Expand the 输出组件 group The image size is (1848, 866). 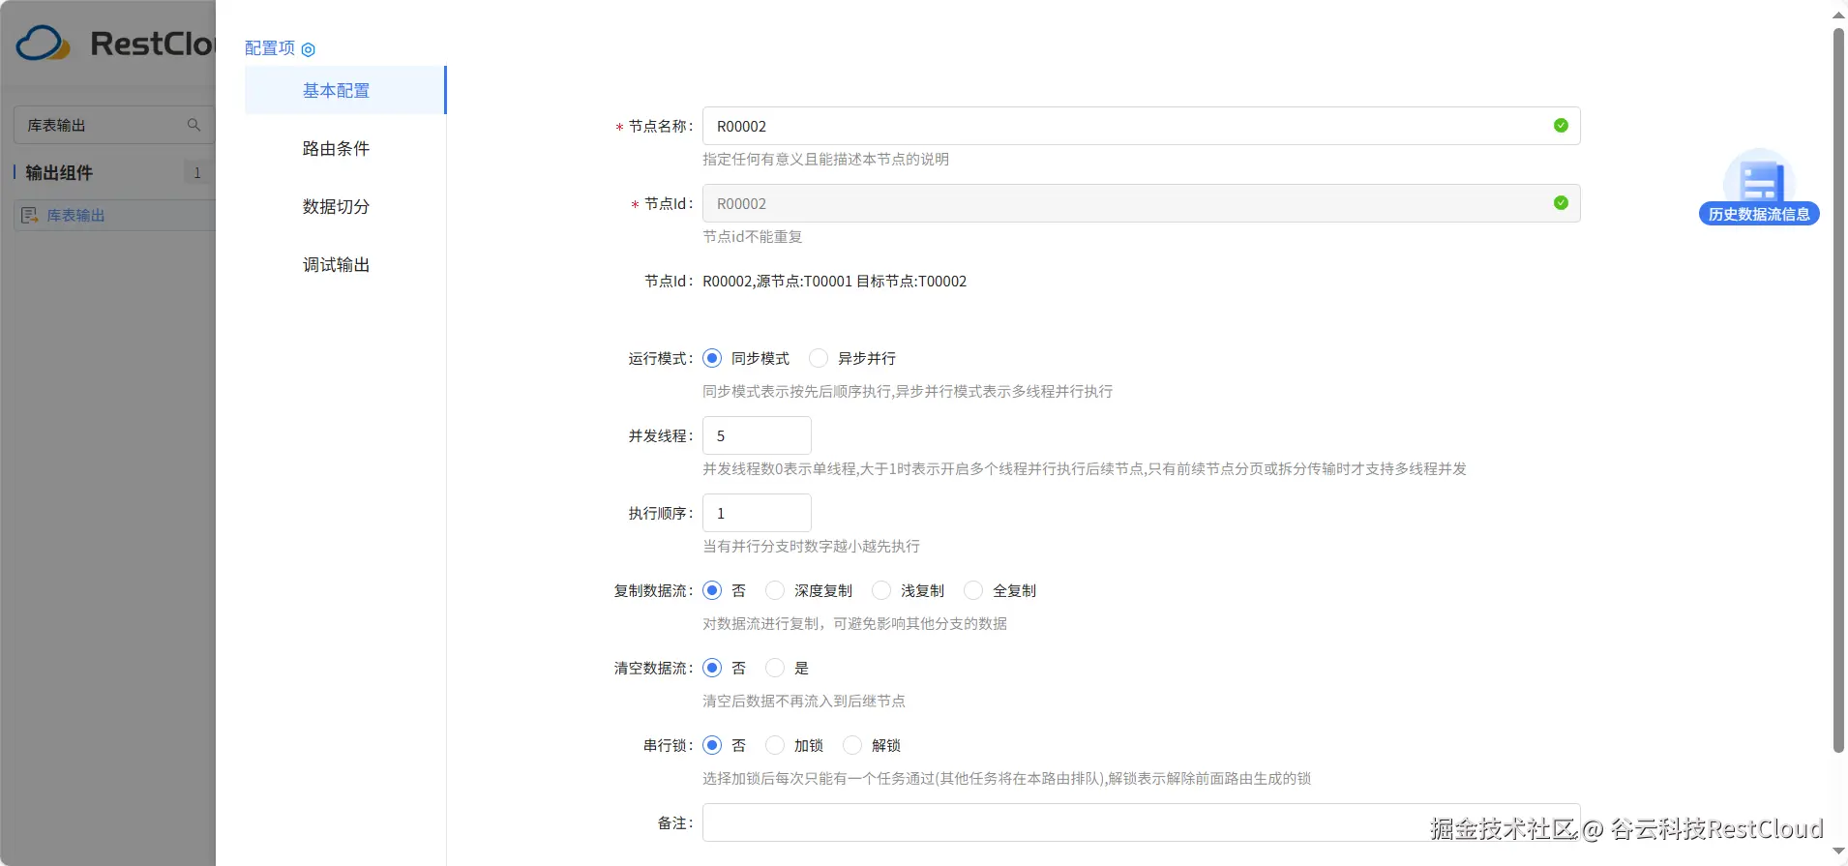click(x=59, y=172)
